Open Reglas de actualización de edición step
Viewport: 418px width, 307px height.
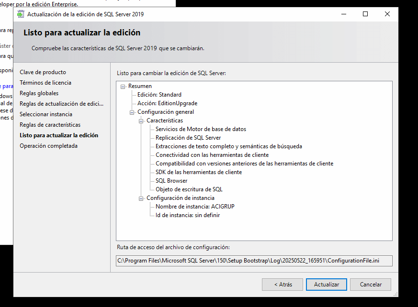click(x=62, y=104)
